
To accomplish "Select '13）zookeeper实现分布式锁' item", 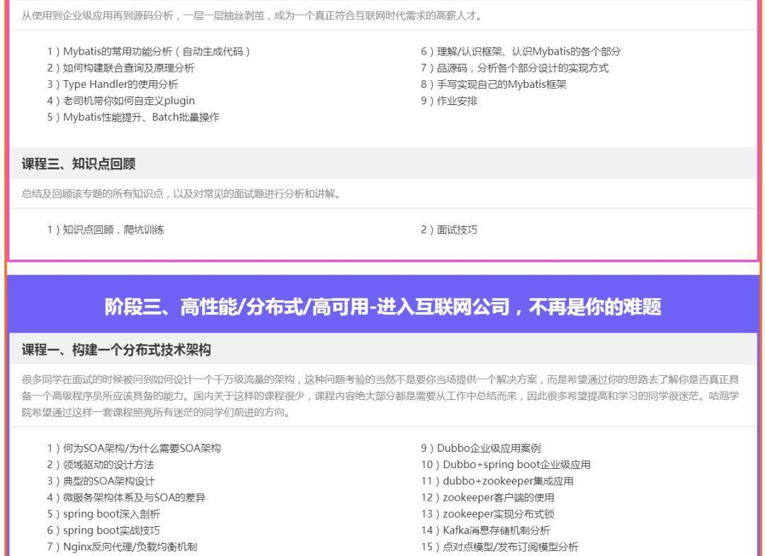I will [487, 514].
